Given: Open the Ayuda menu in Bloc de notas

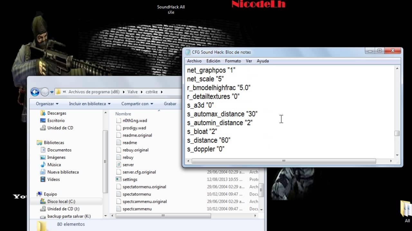Looking at the screenshot, I should click(263, 61).
